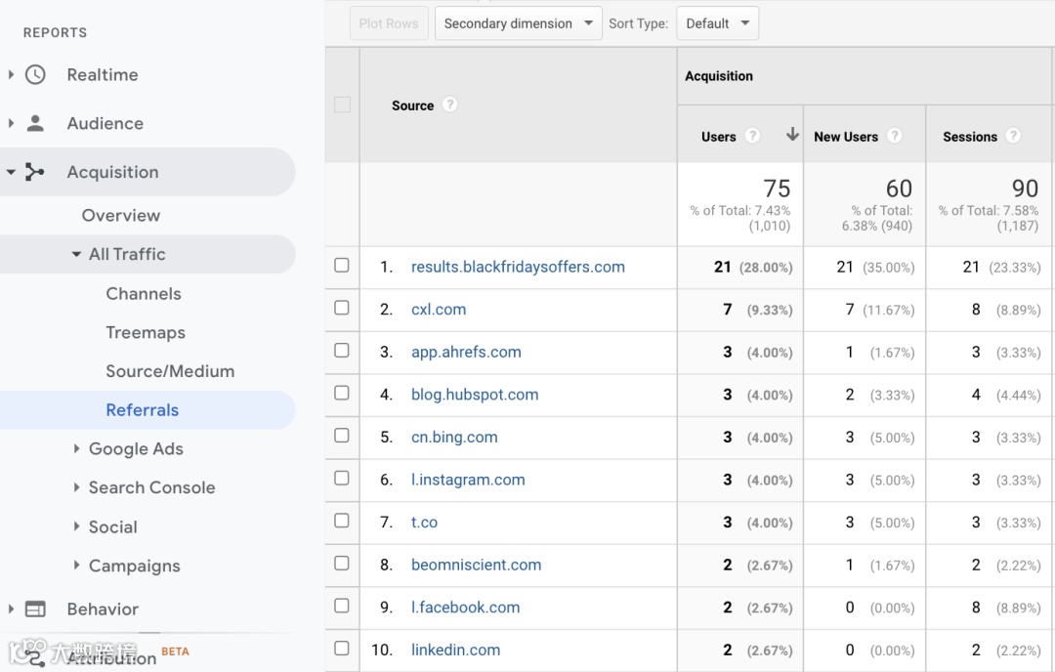Open the Sort Type Default dropdown

(717, 23)
